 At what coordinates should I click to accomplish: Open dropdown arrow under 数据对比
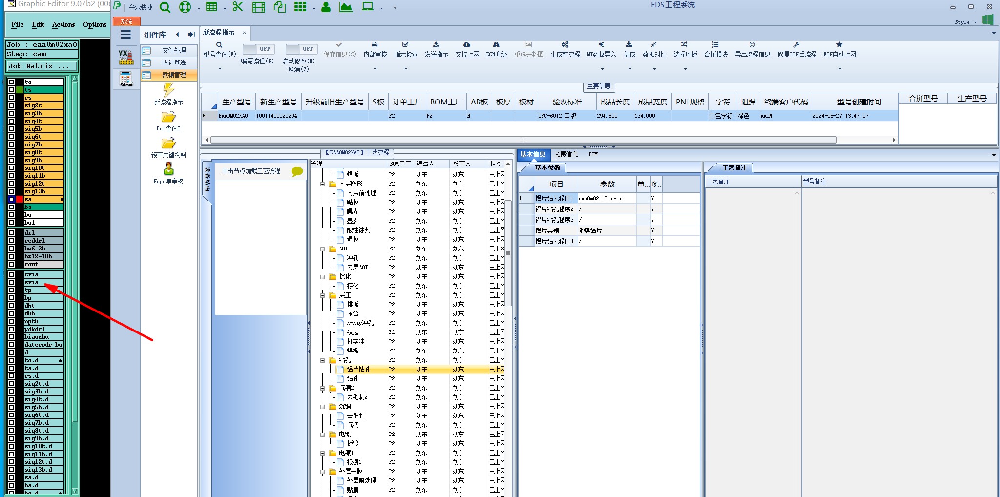(654, 69)
